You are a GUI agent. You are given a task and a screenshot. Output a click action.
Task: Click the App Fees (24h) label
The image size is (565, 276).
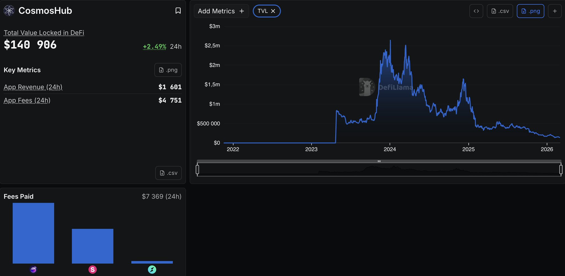click(27, 100)
